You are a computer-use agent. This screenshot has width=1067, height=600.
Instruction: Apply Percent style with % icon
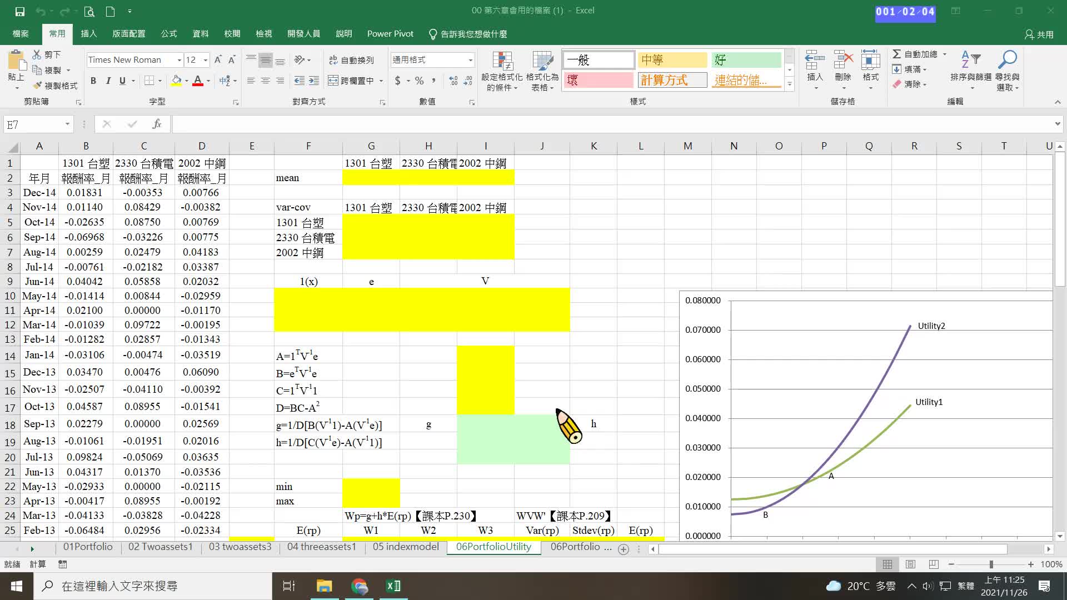419,81
